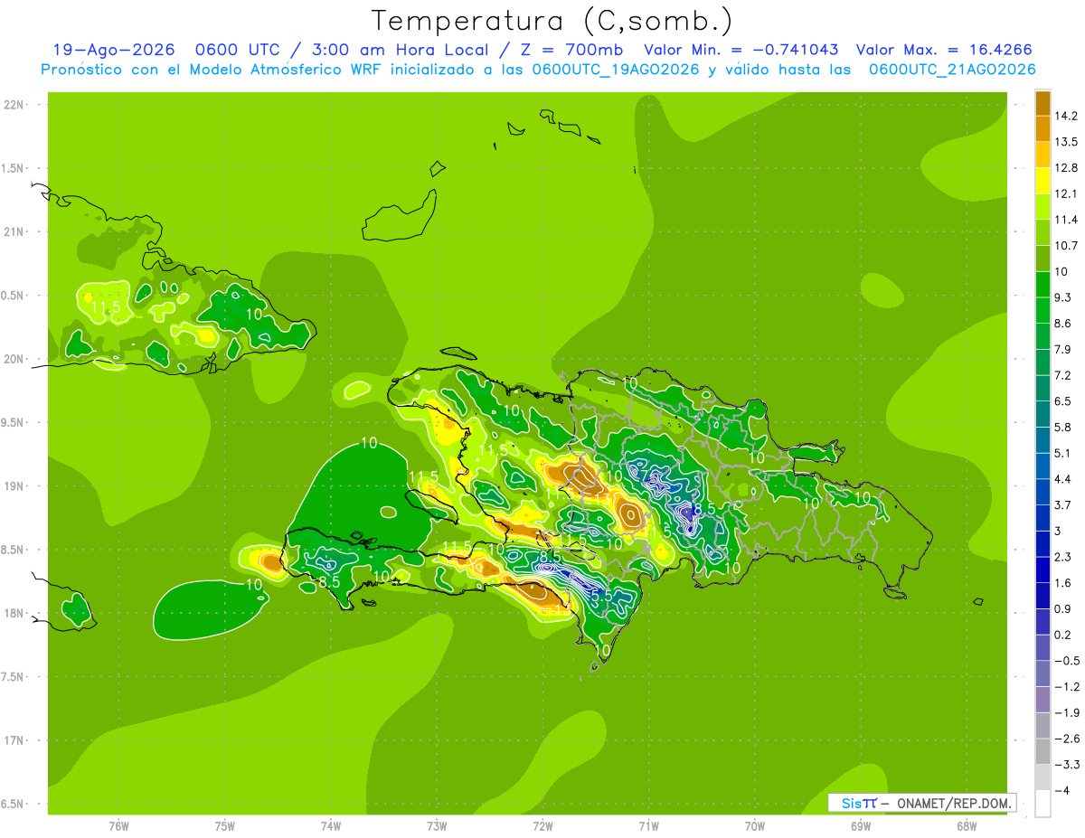Click the color scale segment between 13.5 and 14.2
The width and height of the screenshot is (1085, 838).
tap(1043, 128)
